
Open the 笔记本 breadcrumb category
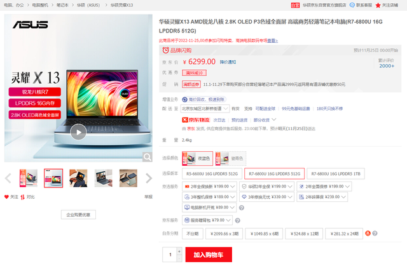pyautogui.click(x=62, y=5)
